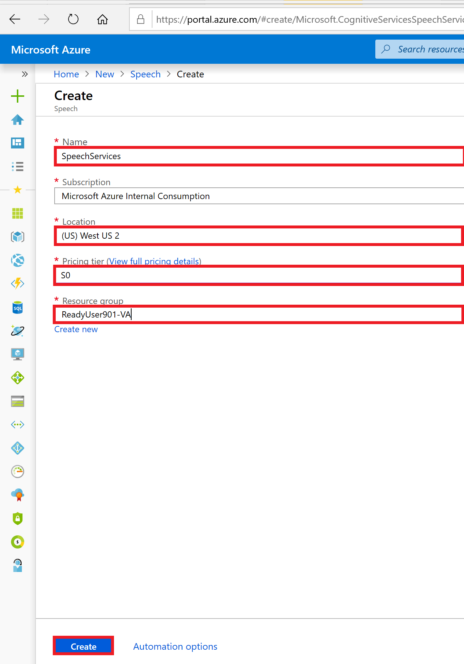
Task: Open Resource groups cube icon
Action: pyautogui.click(x=18, y=237)
